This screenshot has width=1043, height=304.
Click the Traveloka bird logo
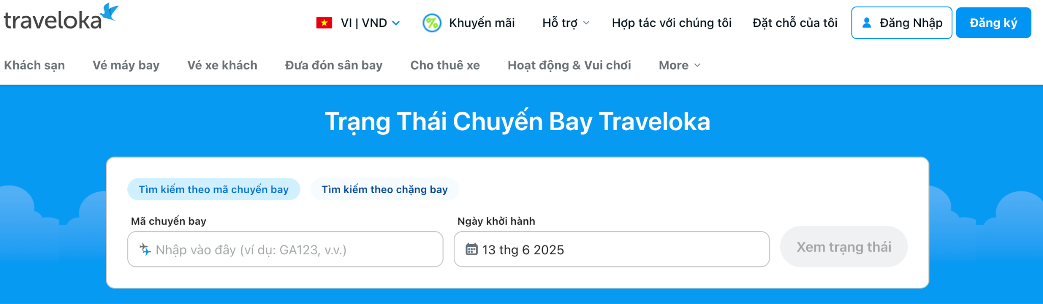tap(109, 12)
